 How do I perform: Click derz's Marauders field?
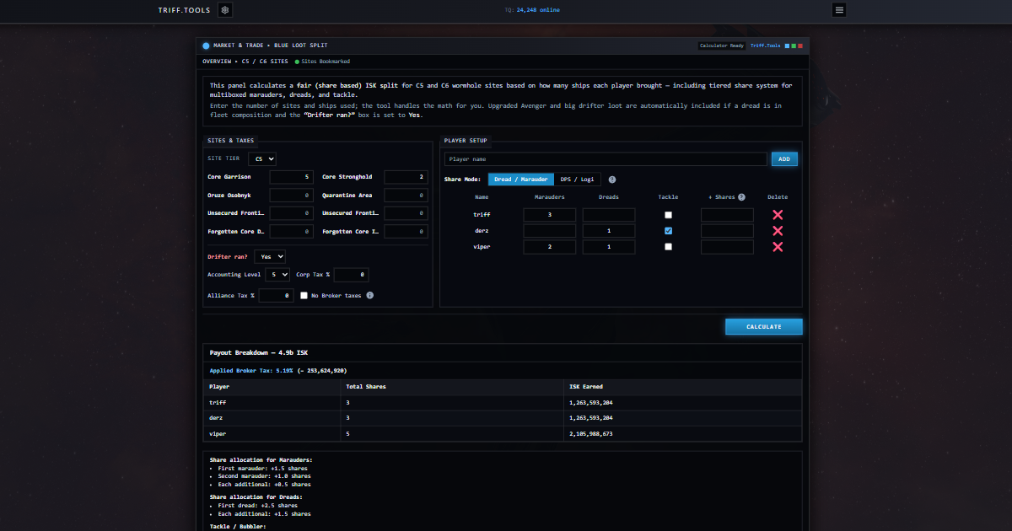tap(549, 231)
